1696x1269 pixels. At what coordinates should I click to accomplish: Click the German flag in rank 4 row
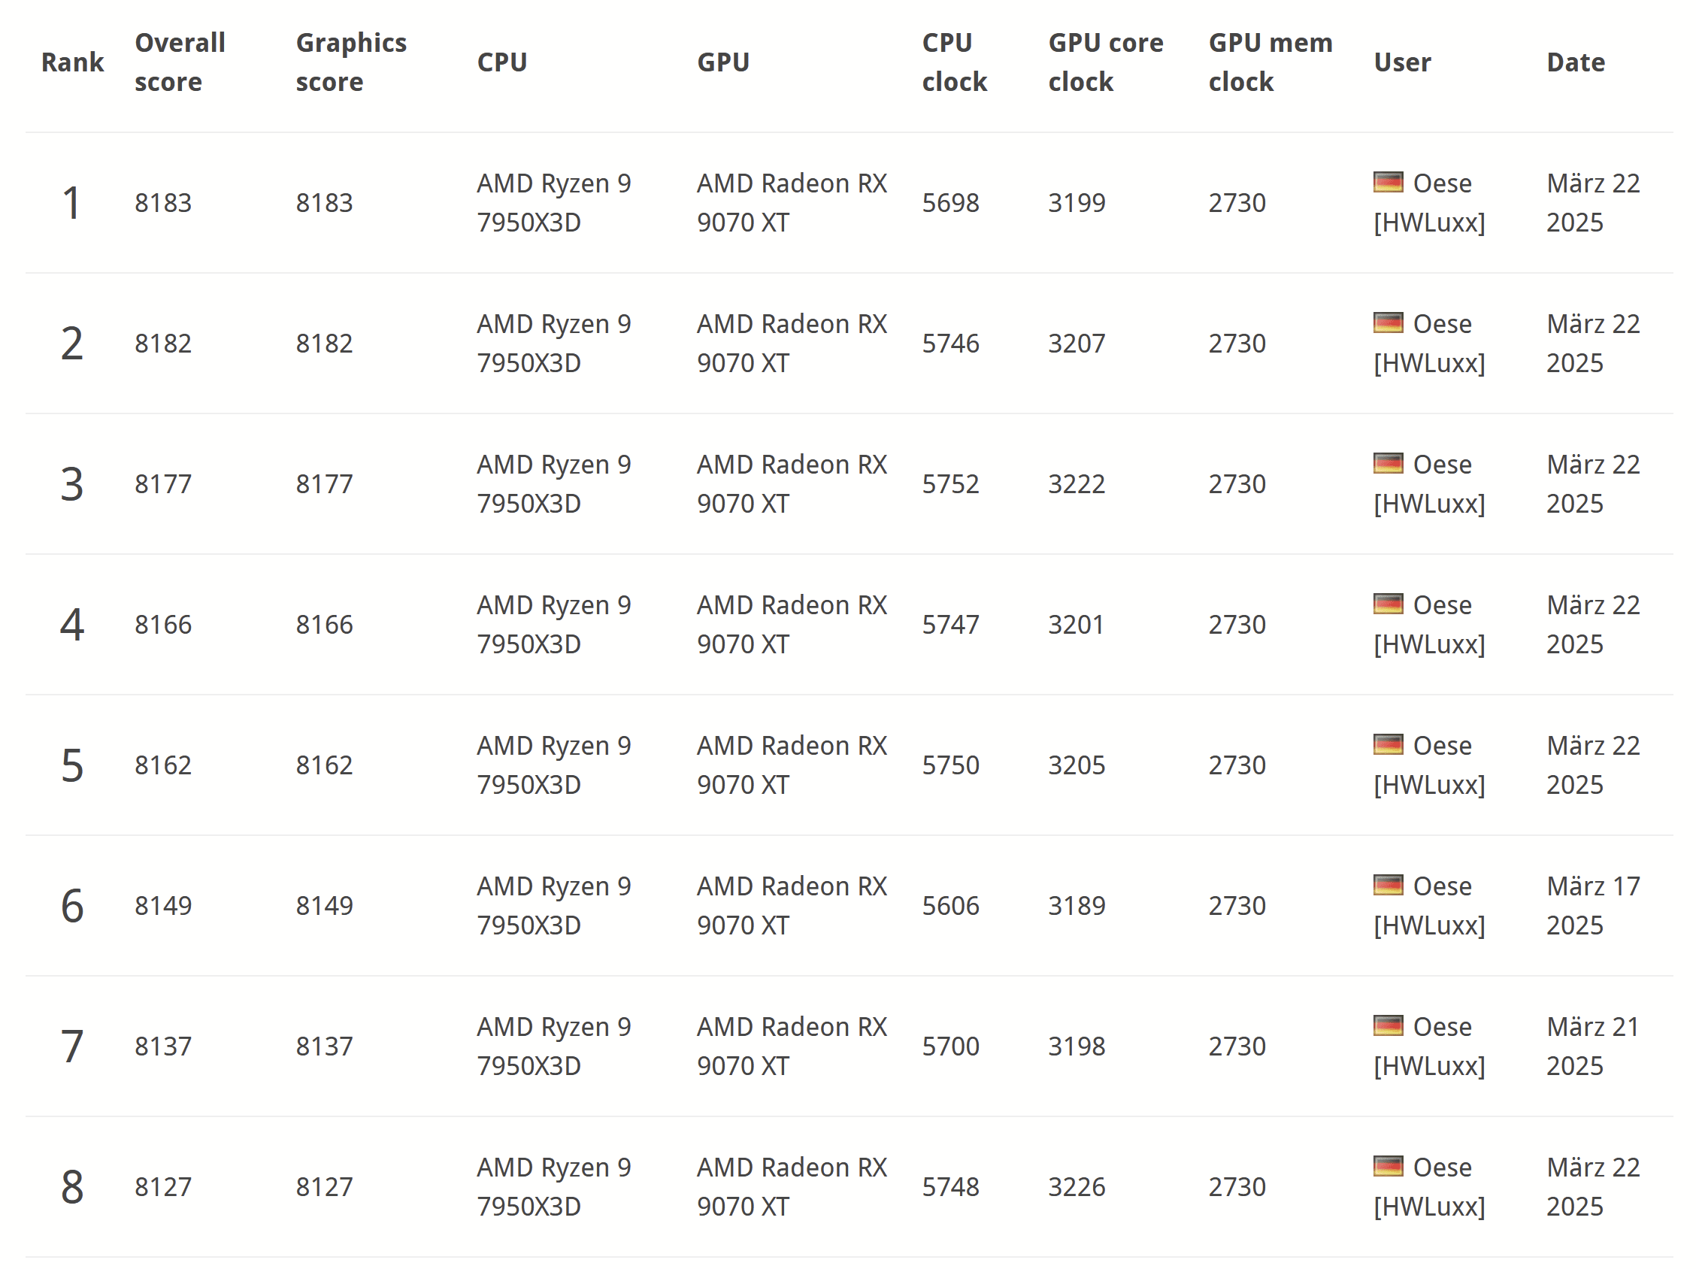click(1388, 604)
